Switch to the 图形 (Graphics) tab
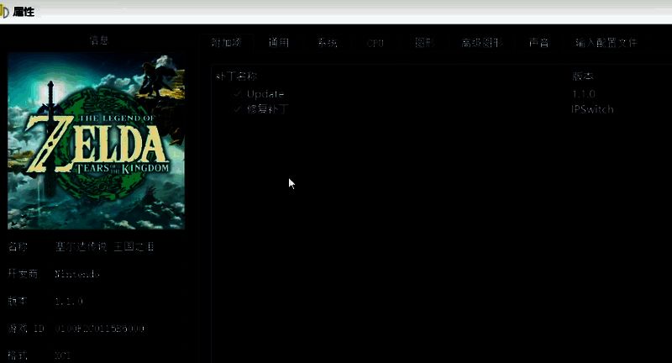This screenshot has width=672, height=363. (x=424, y=42)
